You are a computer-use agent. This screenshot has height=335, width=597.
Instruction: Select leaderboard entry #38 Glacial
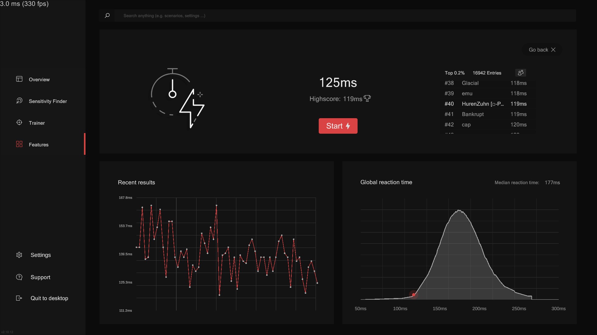[x=485, y=83]
